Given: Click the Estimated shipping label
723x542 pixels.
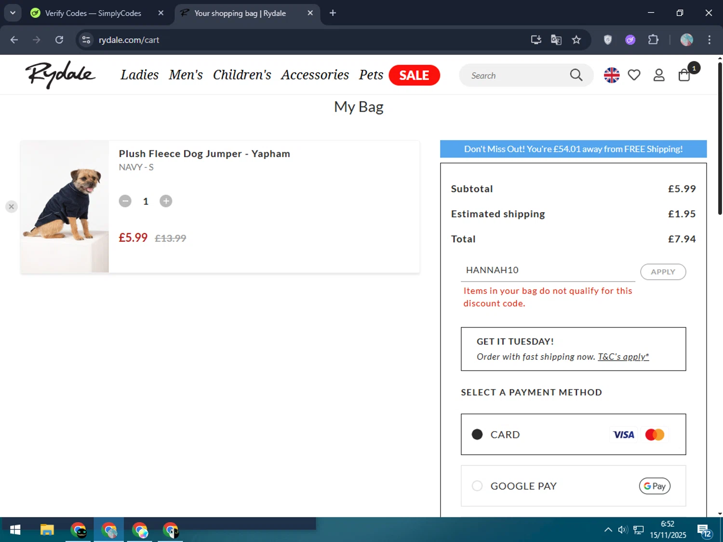Looking at the screenshot, I should (x=498, y=214).
